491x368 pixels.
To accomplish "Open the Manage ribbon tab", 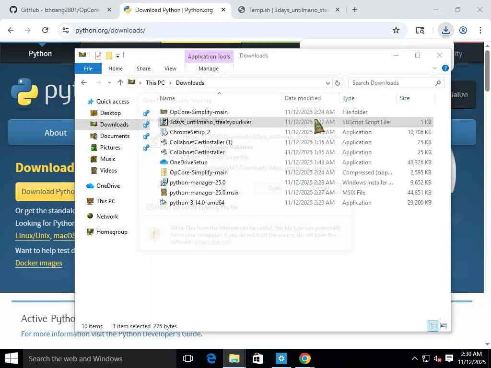I will tap(209, 68).
